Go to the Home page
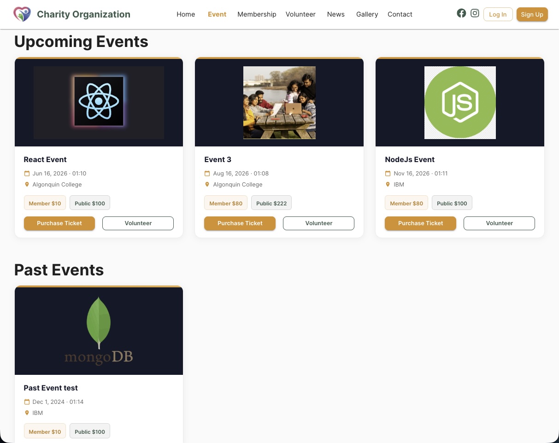This screenshot has width=559, height=443. 186,14
